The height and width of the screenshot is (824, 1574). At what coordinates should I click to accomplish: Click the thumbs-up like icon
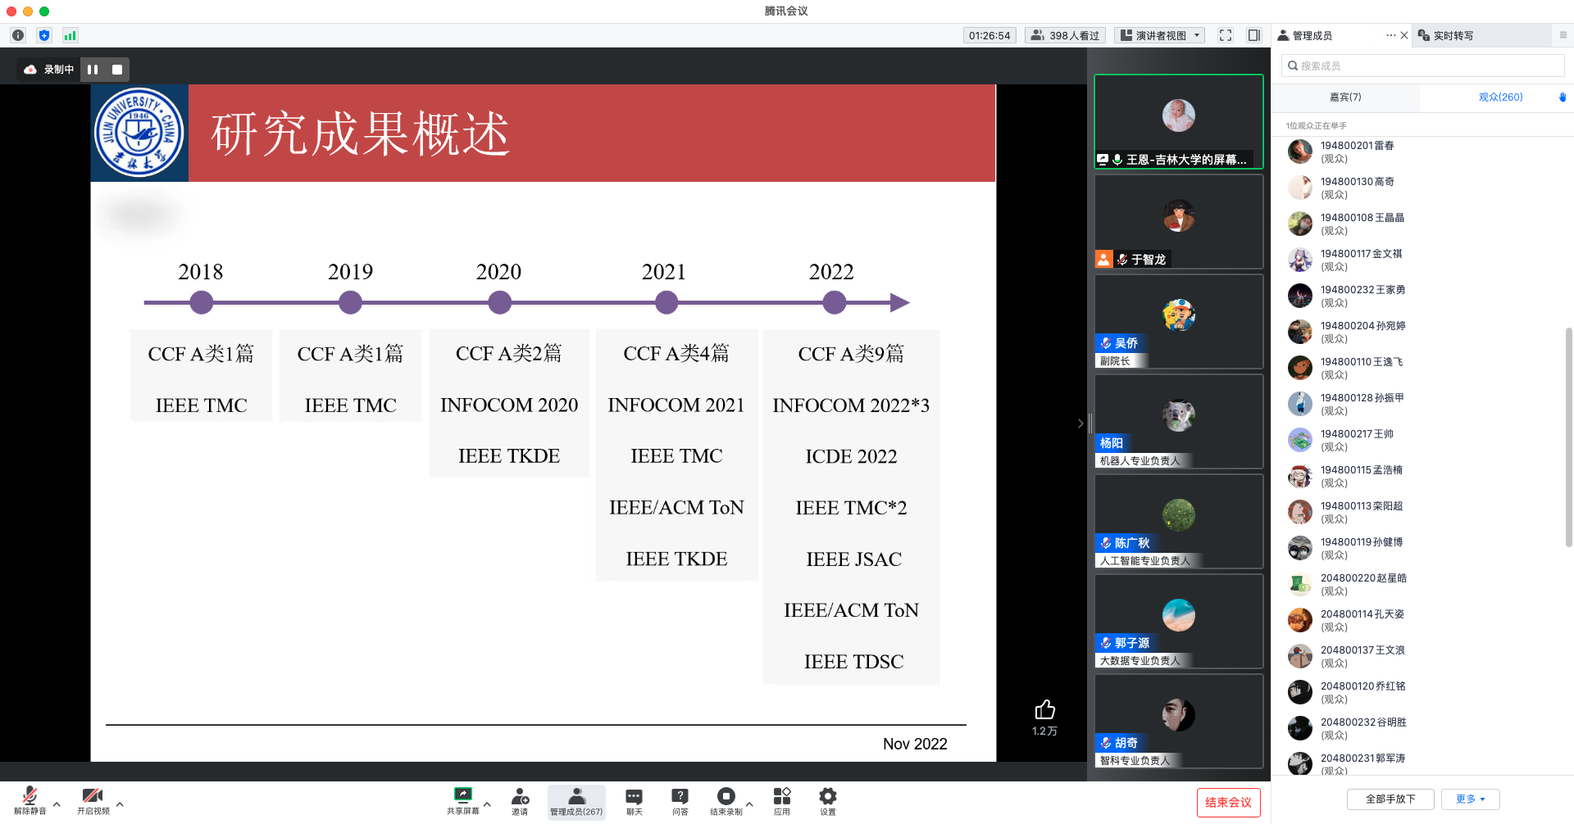pyautogui.click(x=1044, y=710)
